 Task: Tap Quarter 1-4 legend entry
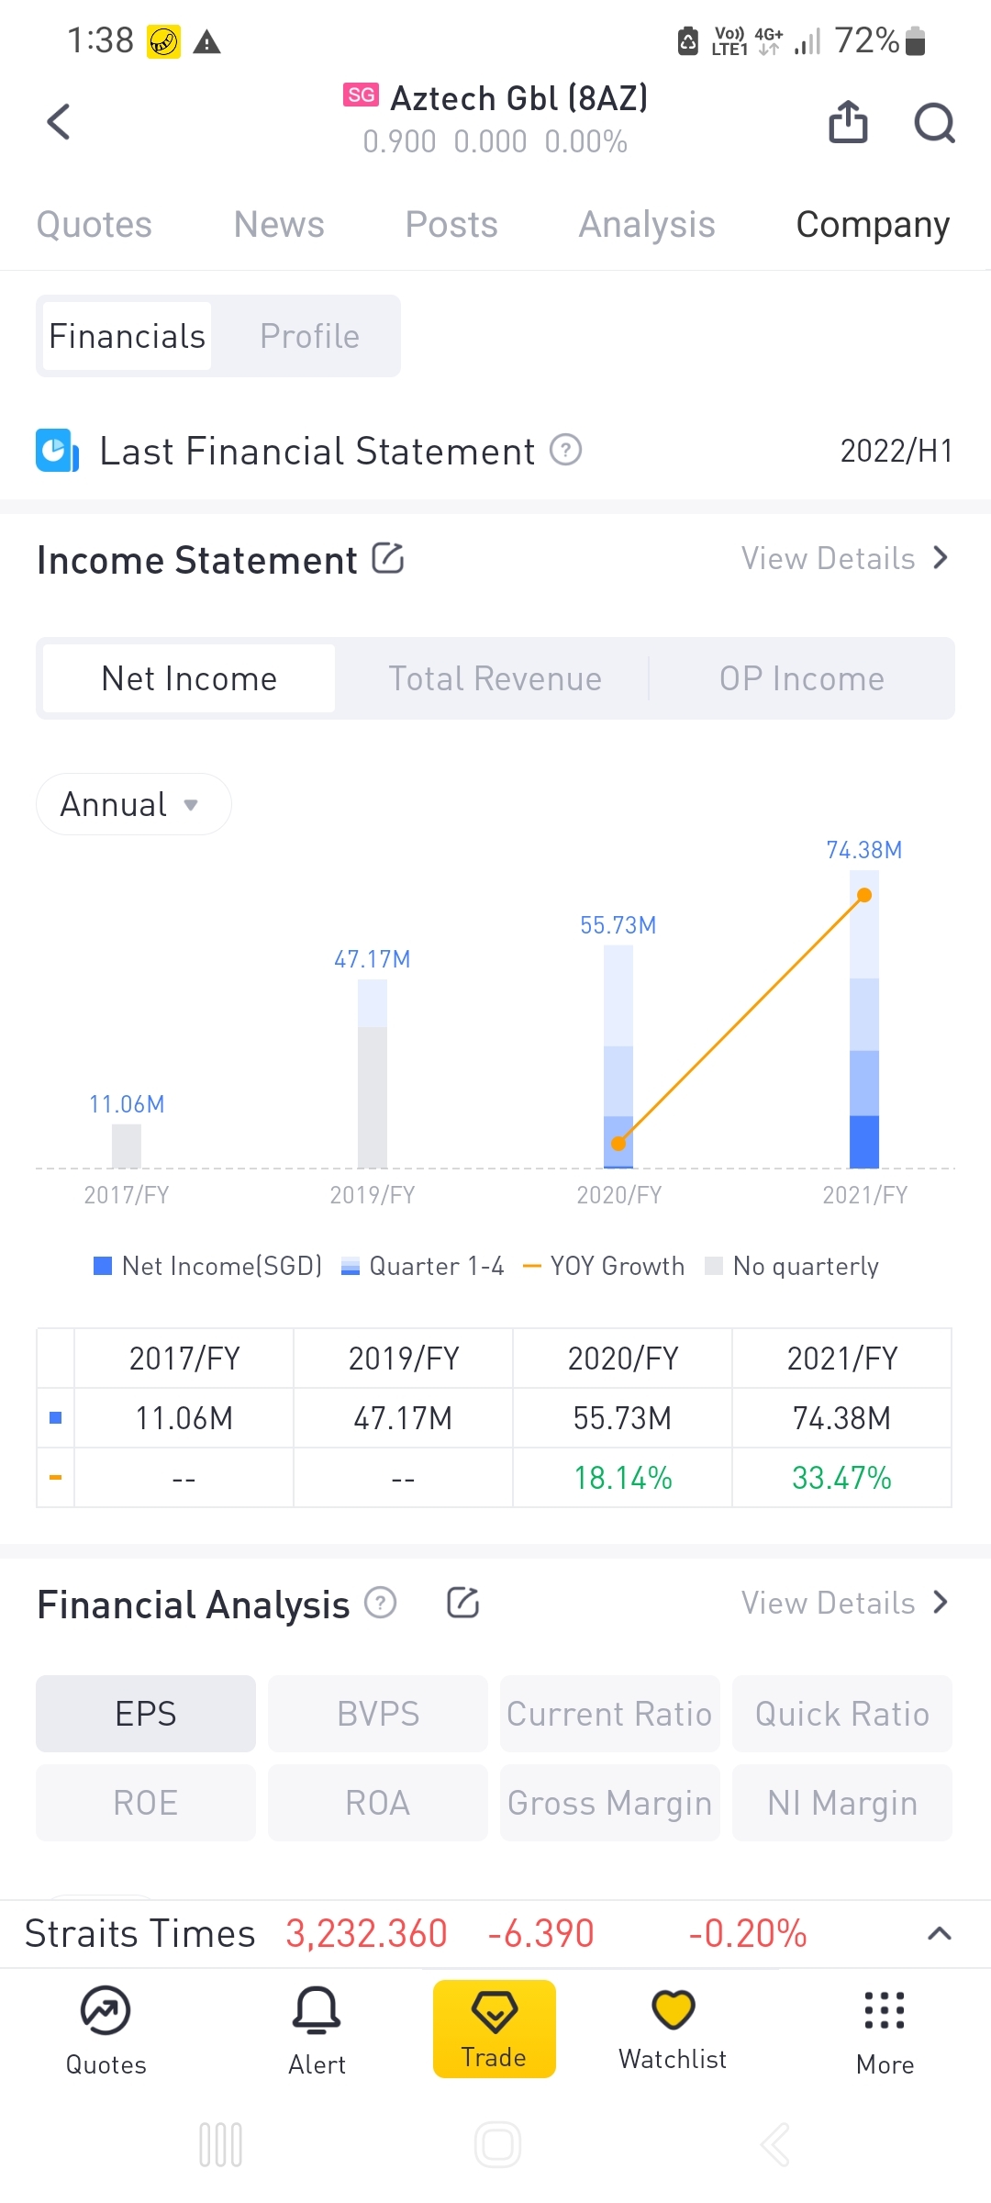click(x=422, y=1266)
